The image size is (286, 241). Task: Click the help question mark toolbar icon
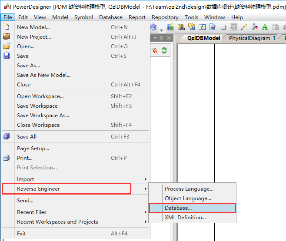[153, 27]
